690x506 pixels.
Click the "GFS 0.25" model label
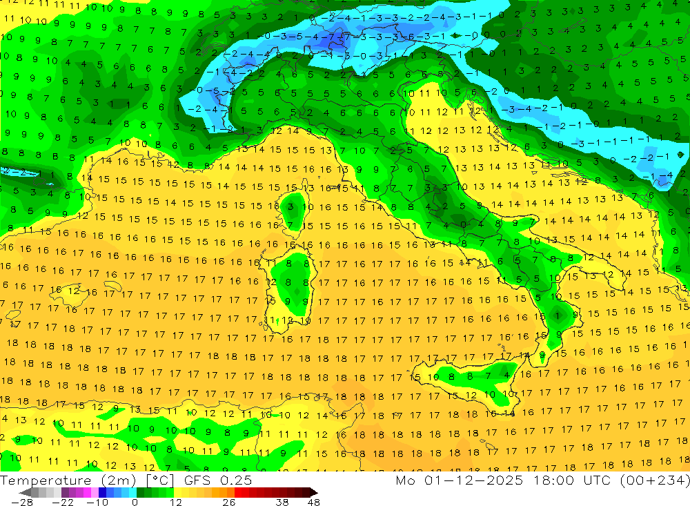218,480
